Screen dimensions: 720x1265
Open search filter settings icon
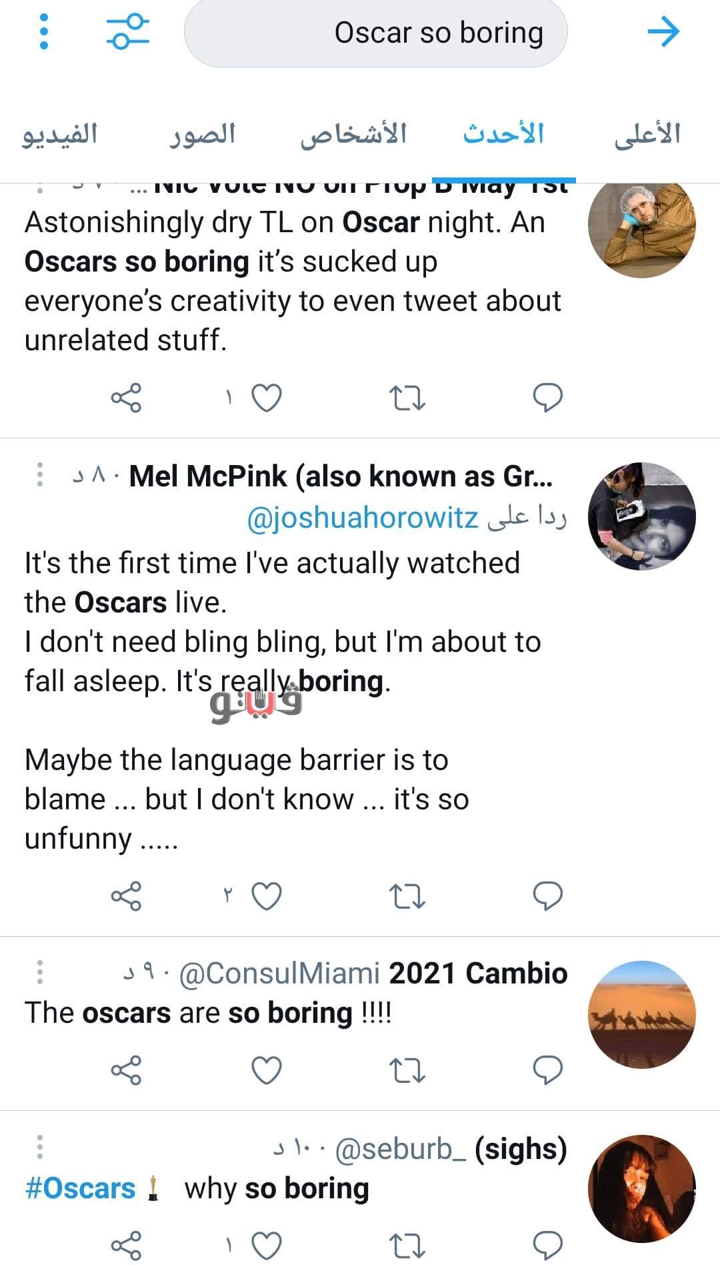[127, 32]
